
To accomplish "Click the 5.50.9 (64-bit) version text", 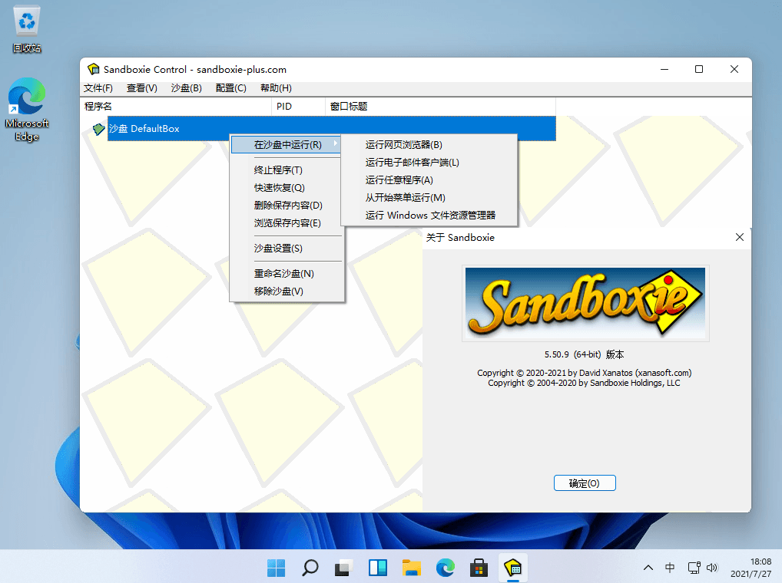I will point(584,354).
